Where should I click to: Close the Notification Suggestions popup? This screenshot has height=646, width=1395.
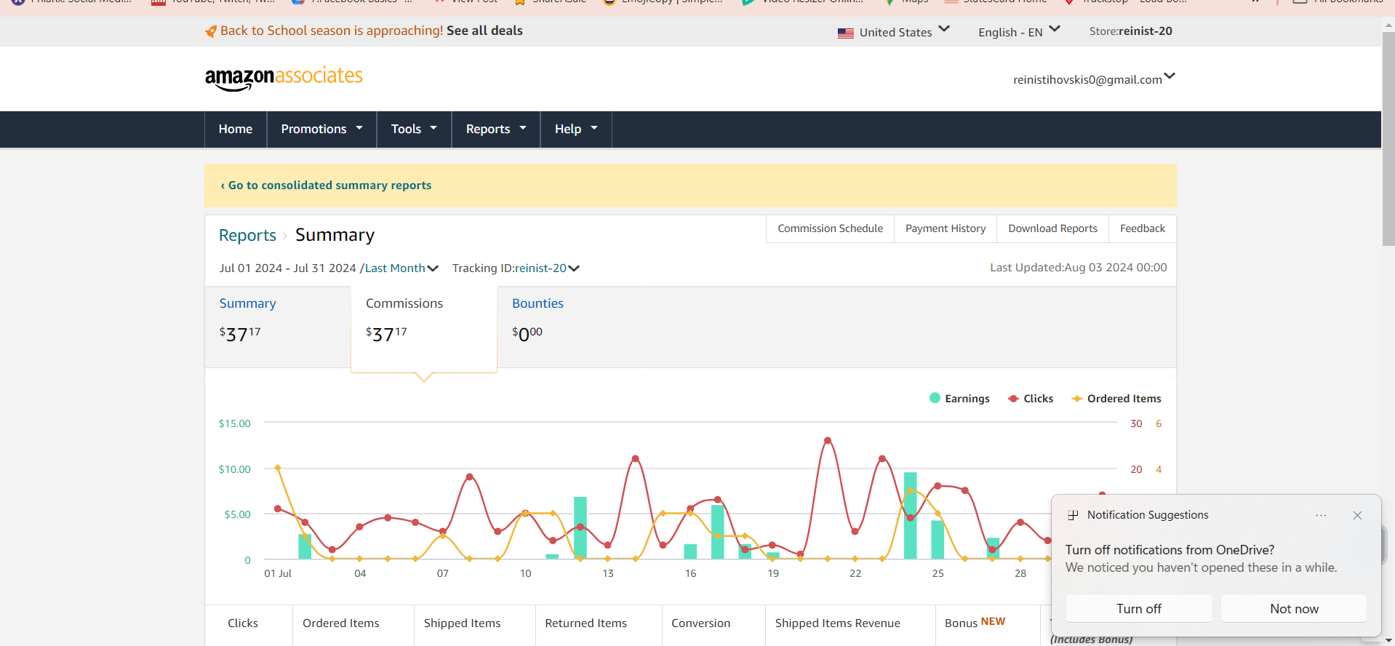(x=1357, y=515)
